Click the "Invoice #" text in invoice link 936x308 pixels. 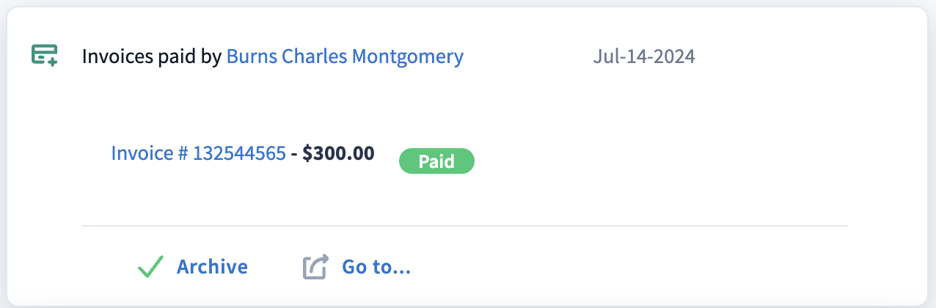(x=150, y=153)
